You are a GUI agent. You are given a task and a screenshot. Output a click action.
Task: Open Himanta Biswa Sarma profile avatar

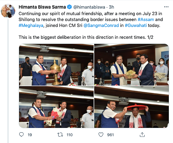click(8, 11)
